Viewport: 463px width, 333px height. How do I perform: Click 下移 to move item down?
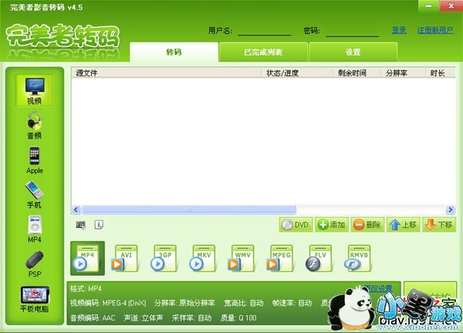click(x=439, y=225)
